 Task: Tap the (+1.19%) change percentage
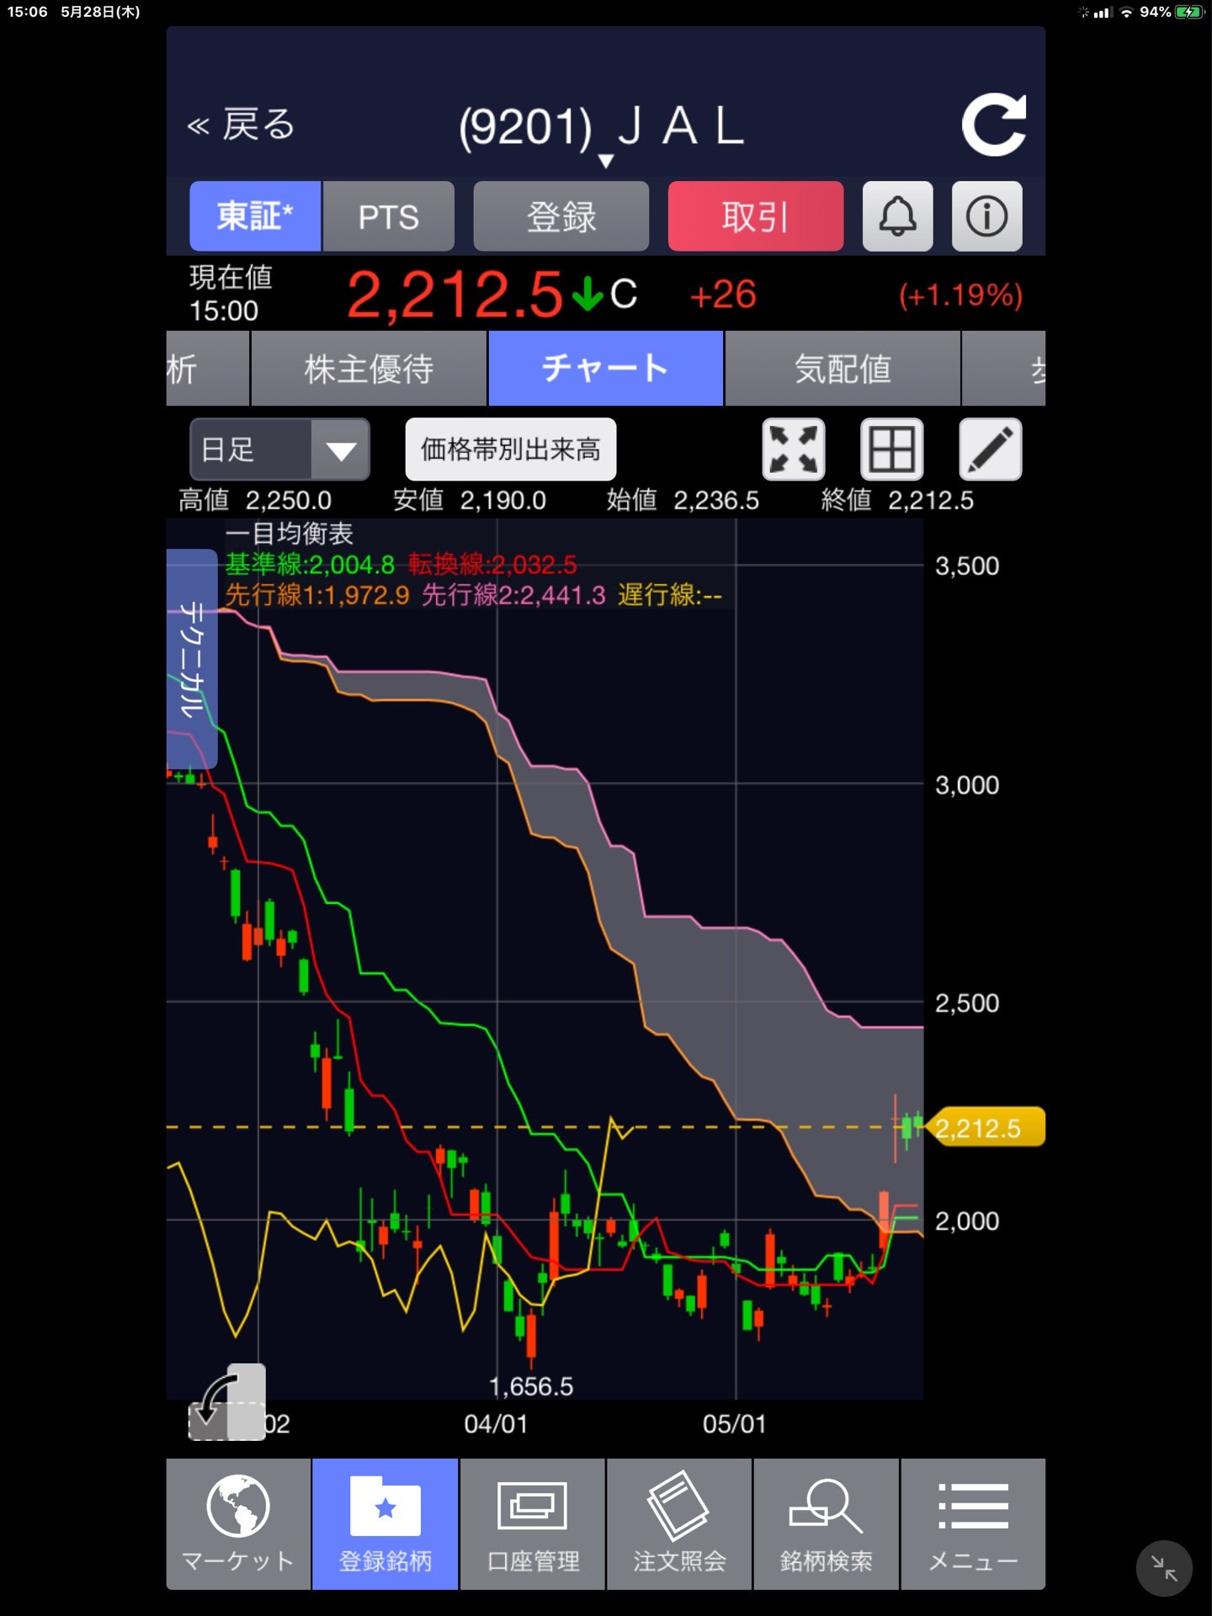(x=960, y=295)
